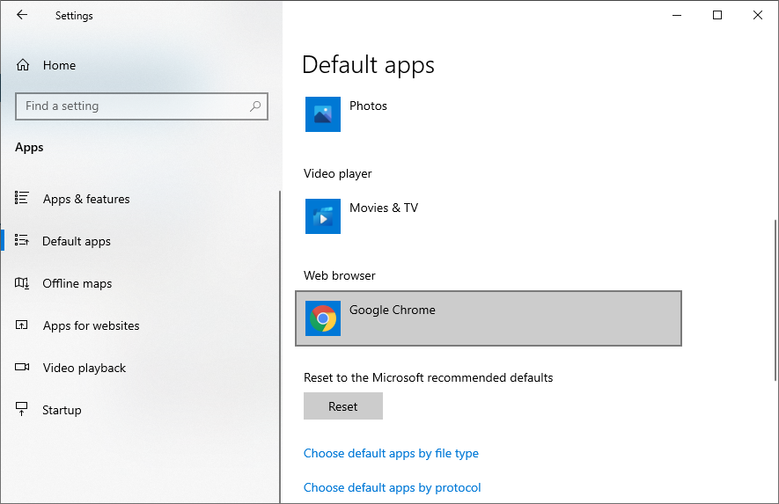Click the Default apps sidebar icon

point(22,240)
